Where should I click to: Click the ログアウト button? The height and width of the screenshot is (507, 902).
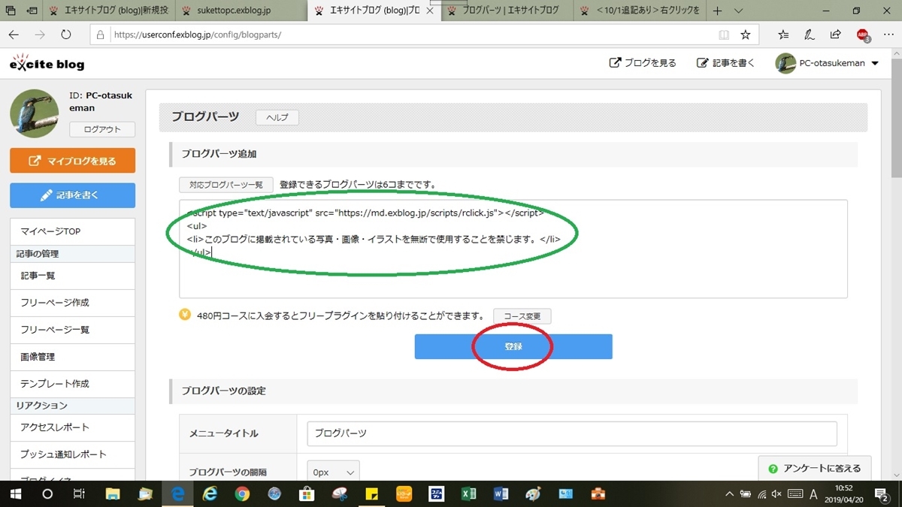101,129
